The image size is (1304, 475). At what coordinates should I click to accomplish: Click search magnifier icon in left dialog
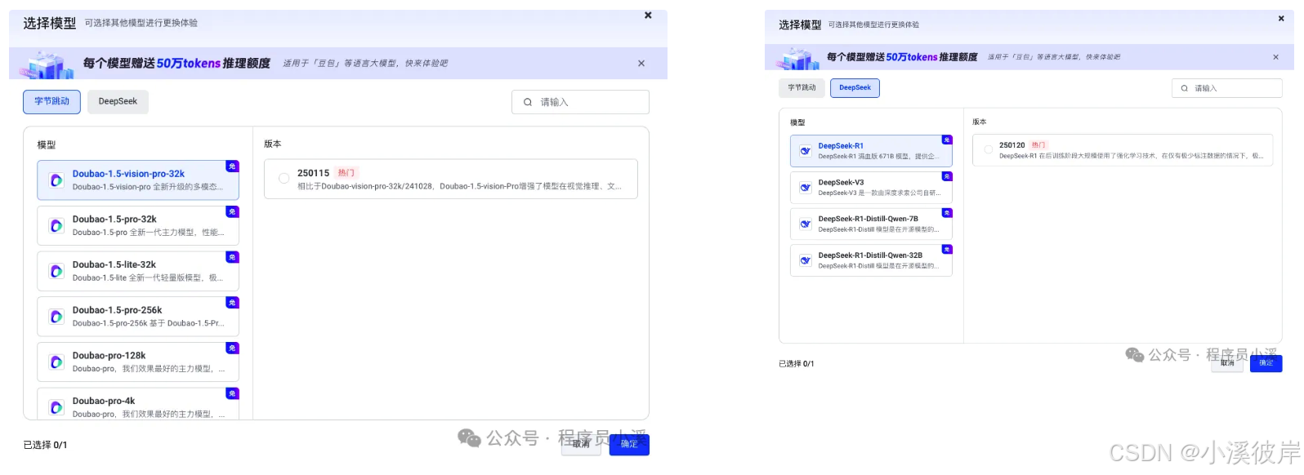point(528,102)
